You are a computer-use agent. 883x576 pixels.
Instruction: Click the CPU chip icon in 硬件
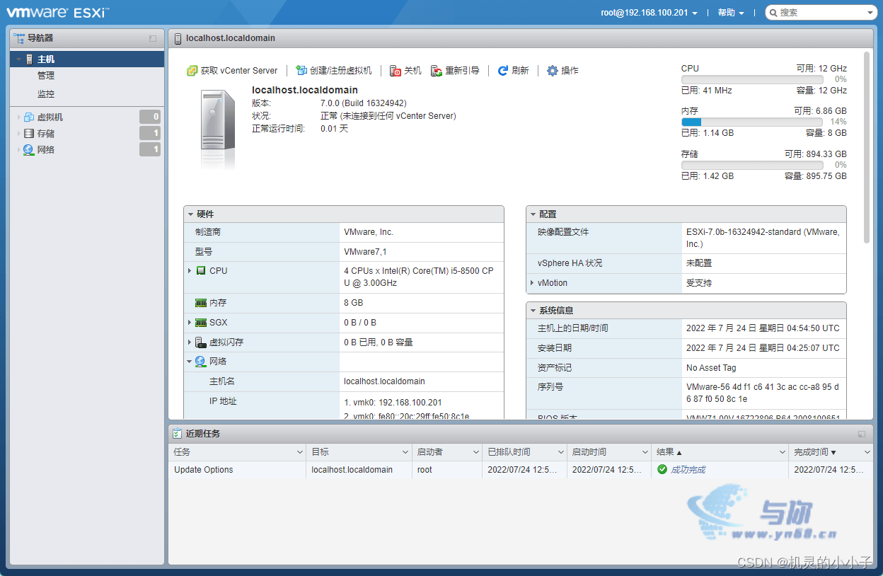click(x=201, y=271)
